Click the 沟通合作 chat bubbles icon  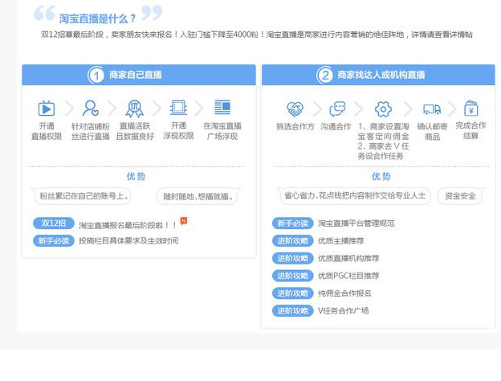click(x=337, y=109)
